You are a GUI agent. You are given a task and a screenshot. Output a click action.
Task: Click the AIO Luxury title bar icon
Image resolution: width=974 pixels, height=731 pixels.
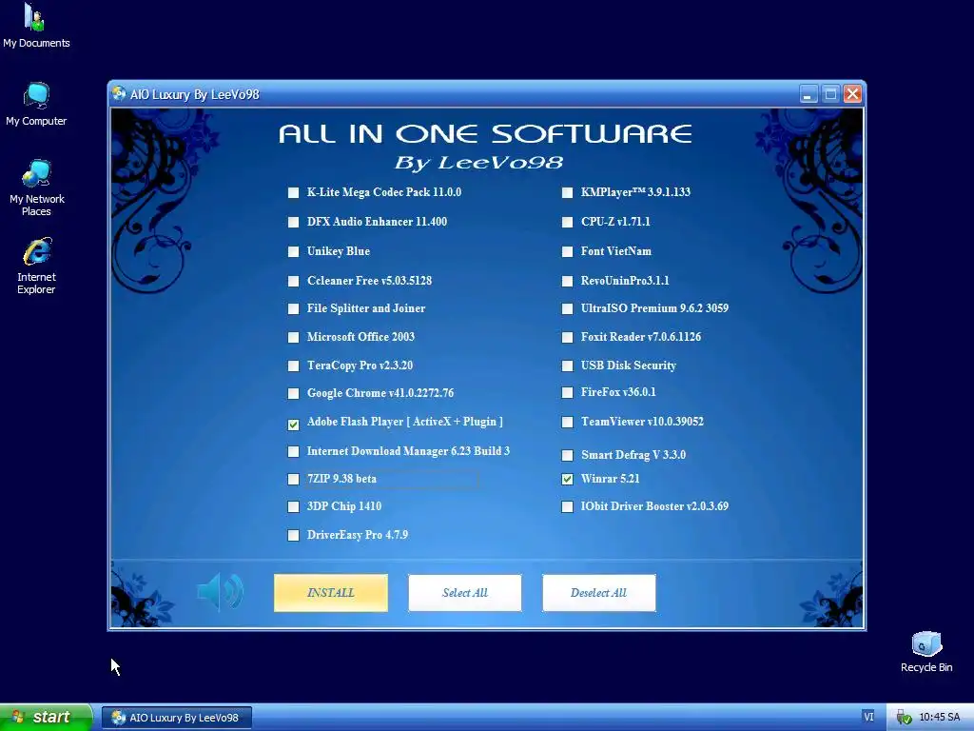[119, 94]
